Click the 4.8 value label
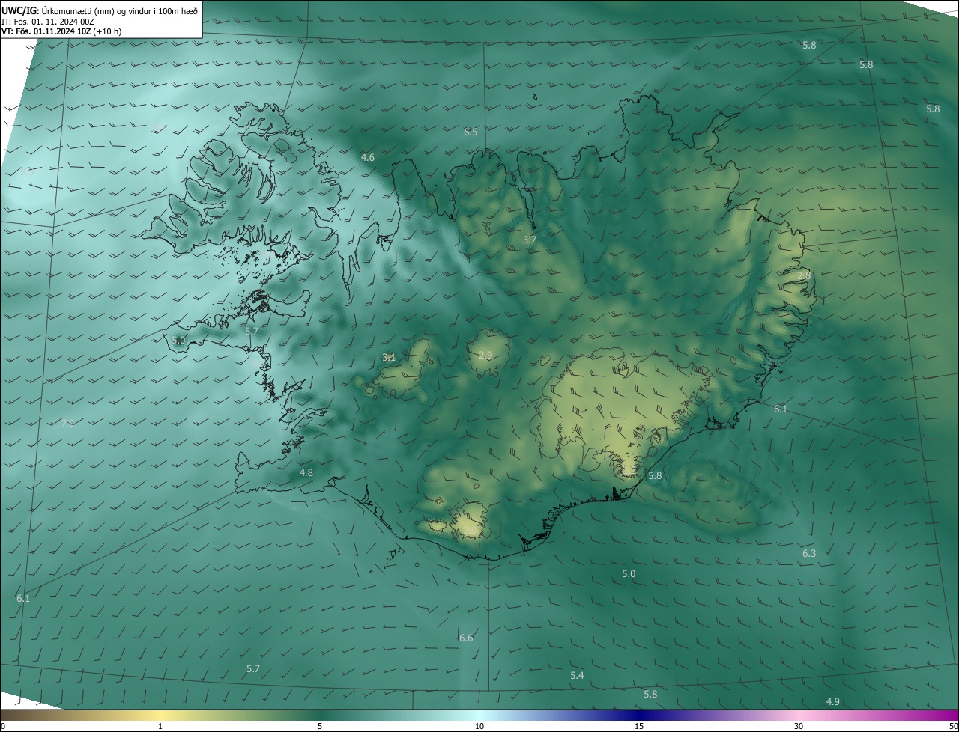 pyautogui.click(x=306, y=472)
